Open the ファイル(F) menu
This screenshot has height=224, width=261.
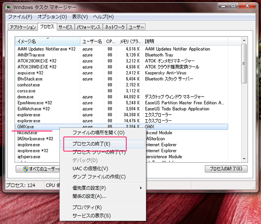pyautogui.click(x=20, y=17)
